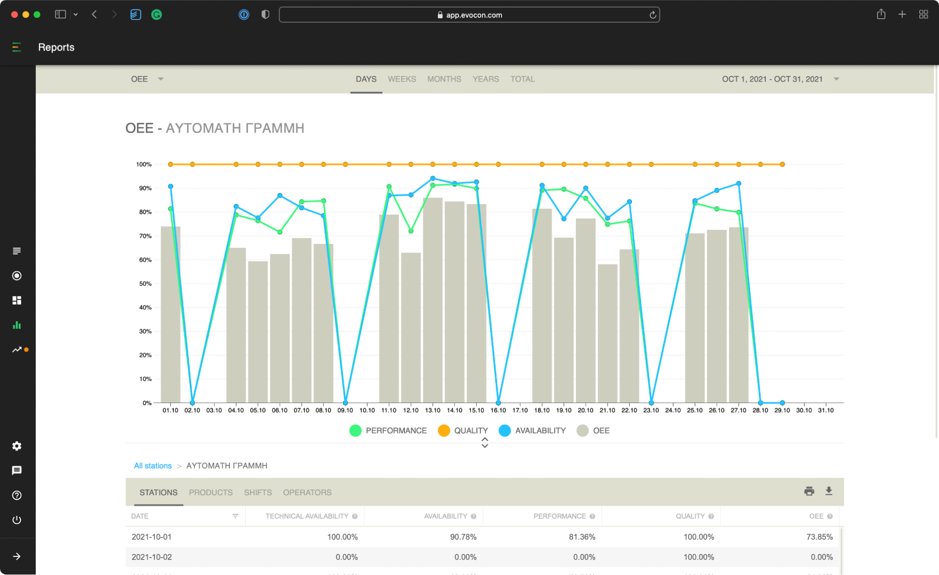Click the filter icon in DATE column header
This screenshot has width=939, height=575.
point(235,516)
